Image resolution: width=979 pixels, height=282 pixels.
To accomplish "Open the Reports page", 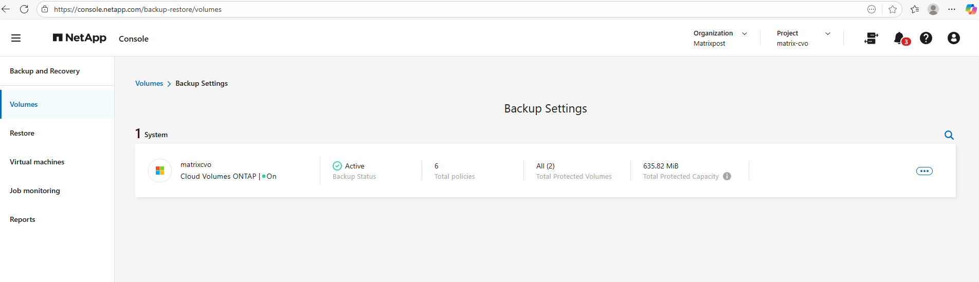I will click(23, 219).
